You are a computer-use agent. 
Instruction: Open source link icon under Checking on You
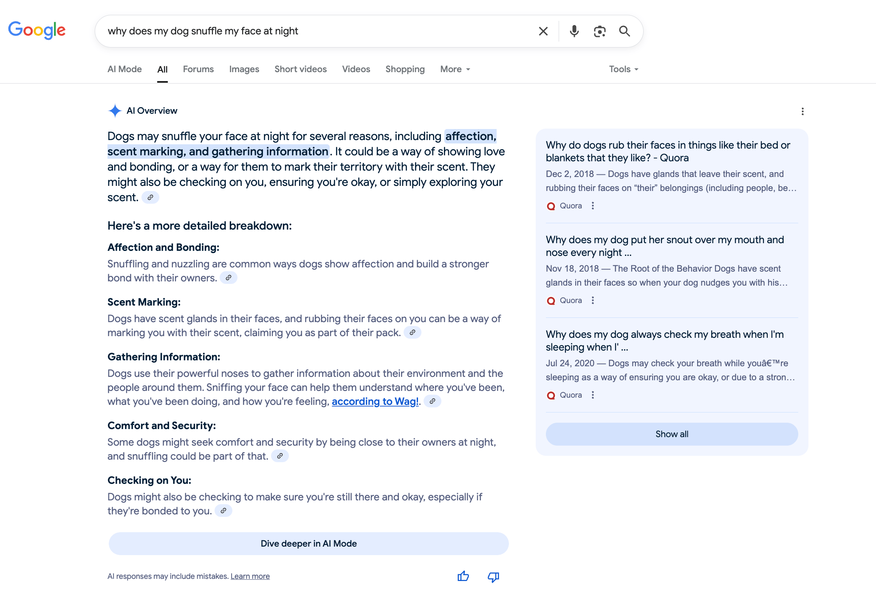click(223, 511)
